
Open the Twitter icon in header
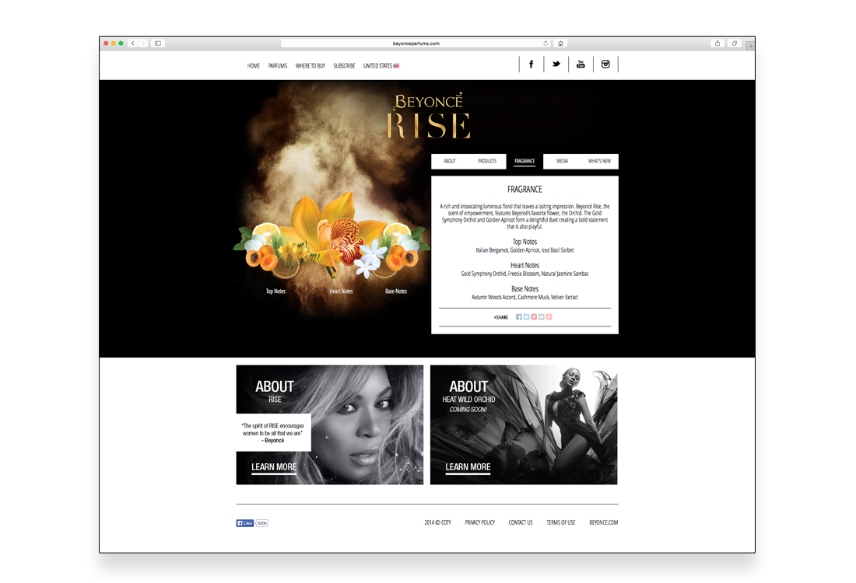pyautogui.click(x=556, y=65)
